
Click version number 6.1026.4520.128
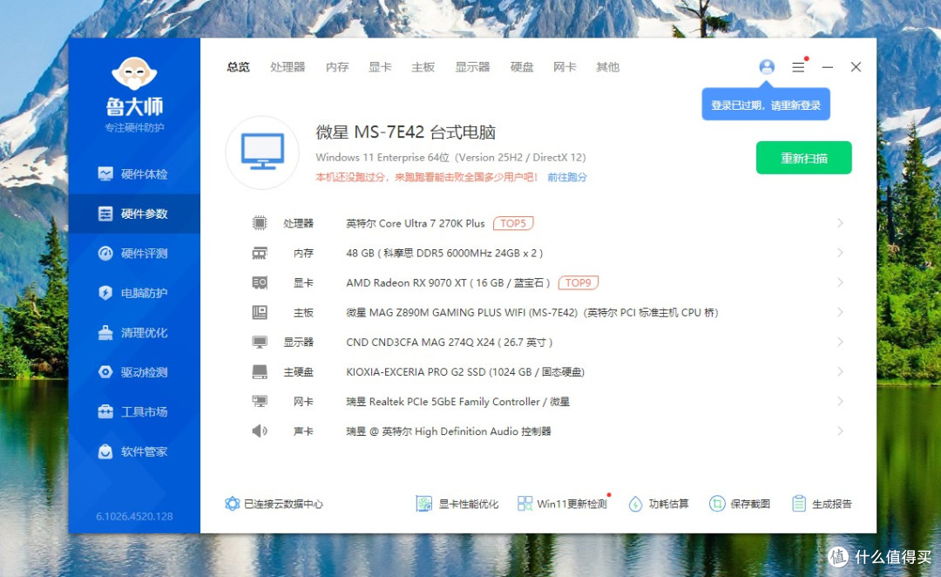click(x=134, y=516)
